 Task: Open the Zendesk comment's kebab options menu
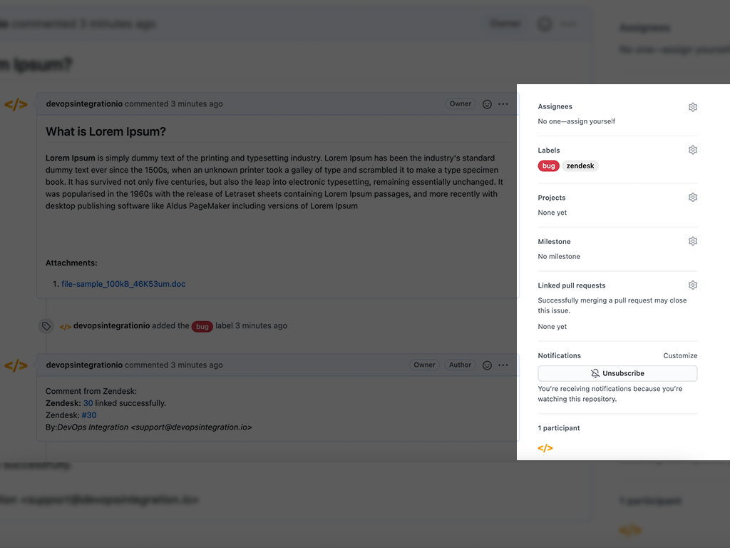point(504,365)
